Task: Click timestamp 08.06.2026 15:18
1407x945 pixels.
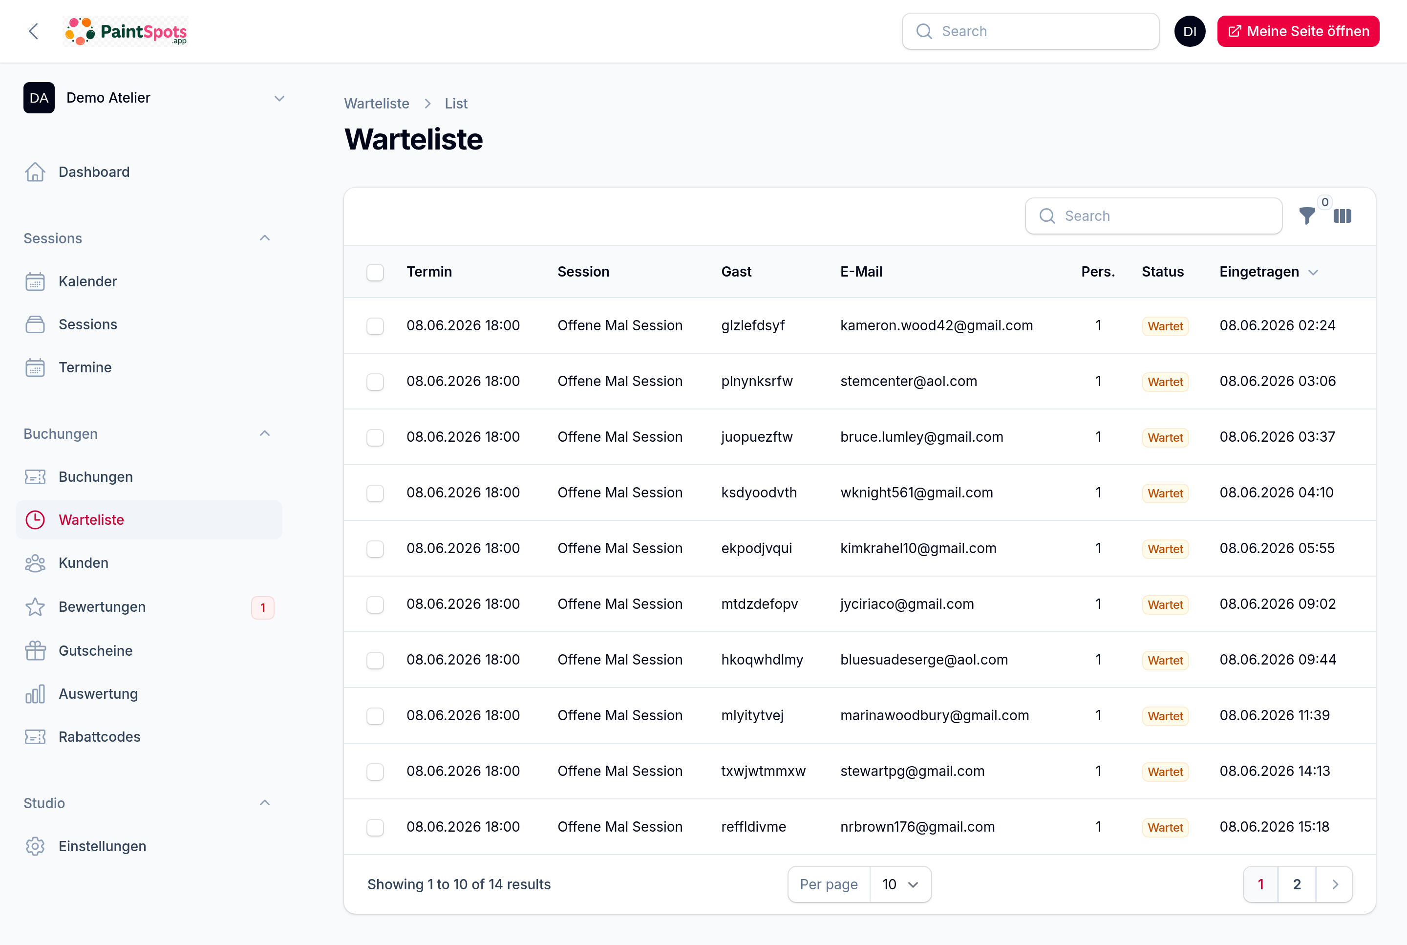Action: click(x=1275, y=827)
